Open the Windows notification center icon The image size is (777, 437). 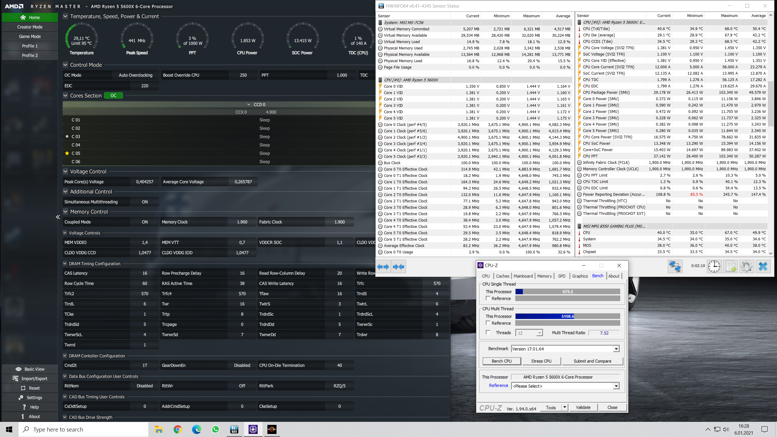765,429
